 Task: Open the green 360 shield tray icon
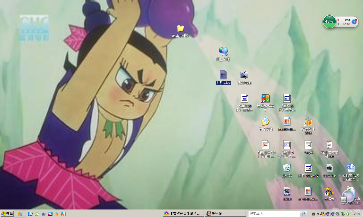pyautogui.click(x=348, y=214)
